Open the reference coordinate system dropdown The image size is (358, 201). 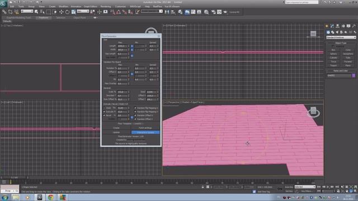point(83,11)
